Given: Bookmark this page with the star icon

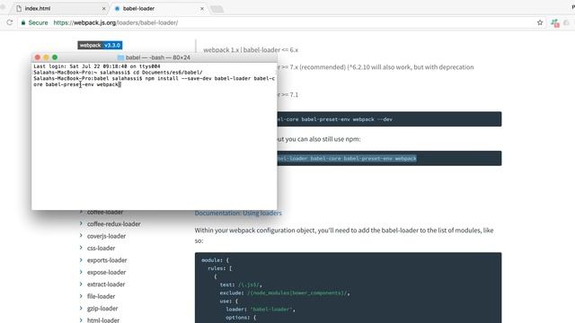Looking at the screenshot, I should point(540,22).
